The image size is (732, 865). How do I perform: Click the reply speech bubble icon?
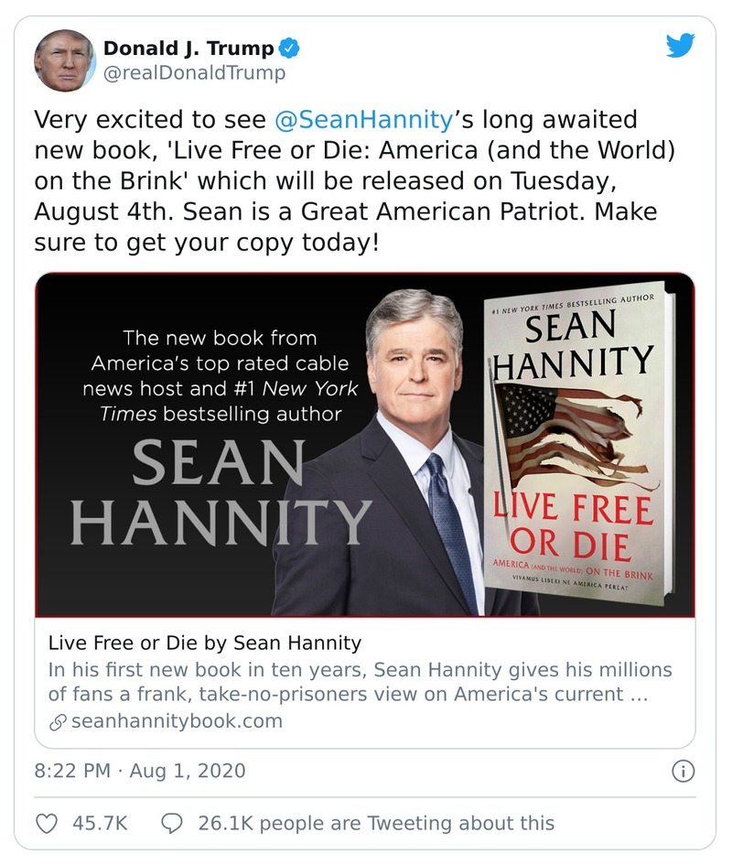click(172, 823)
